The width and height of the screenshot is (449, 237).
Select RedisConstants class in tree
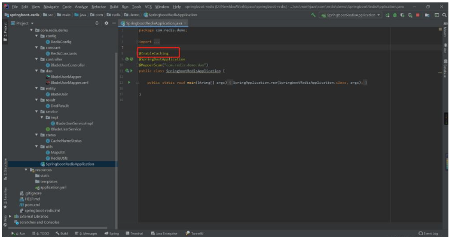(x=61, y=54)
